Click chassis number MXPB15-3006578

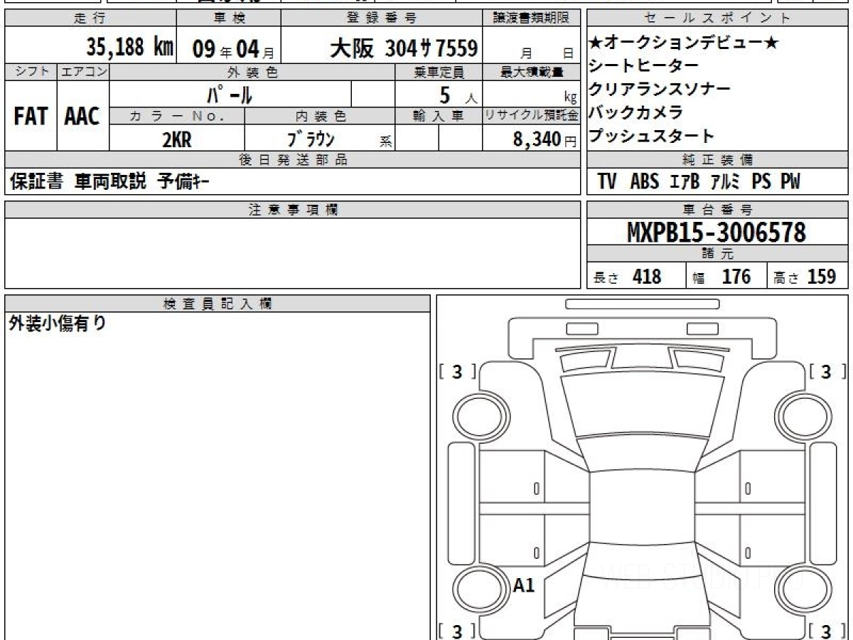717,232
